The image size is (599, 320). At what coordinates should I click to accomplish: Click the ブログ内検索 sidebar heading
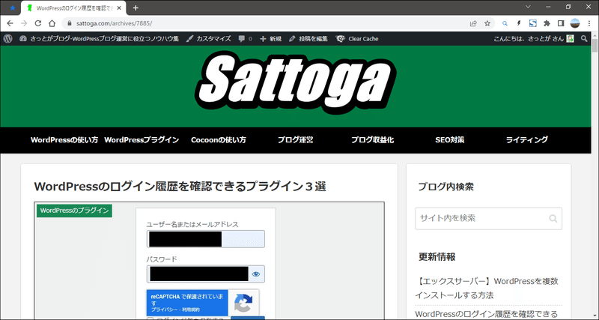446,187
